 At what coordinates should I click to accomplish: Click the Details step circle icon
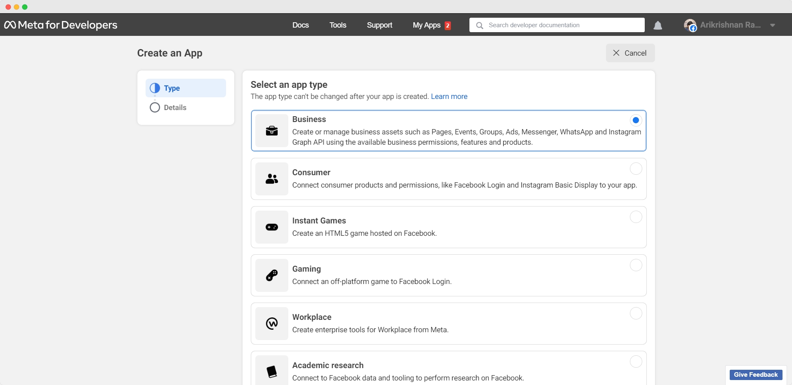(x=155, y=108)
